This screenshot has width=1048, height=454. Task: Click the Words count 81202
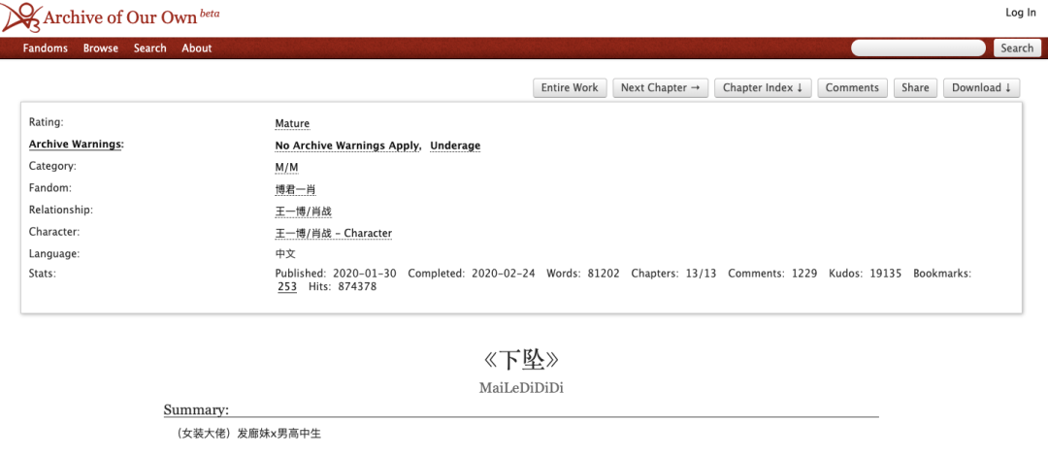click(x=604, y=274)
